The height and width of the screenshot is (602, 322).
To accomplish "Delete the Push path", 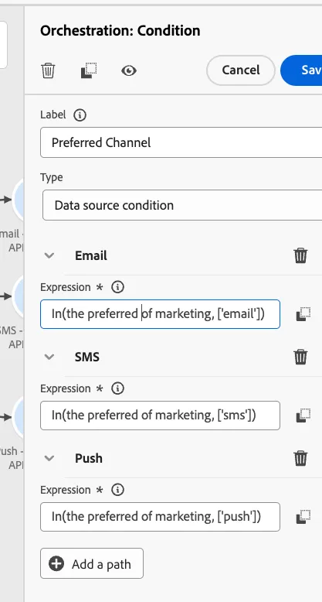I will 300,458.
